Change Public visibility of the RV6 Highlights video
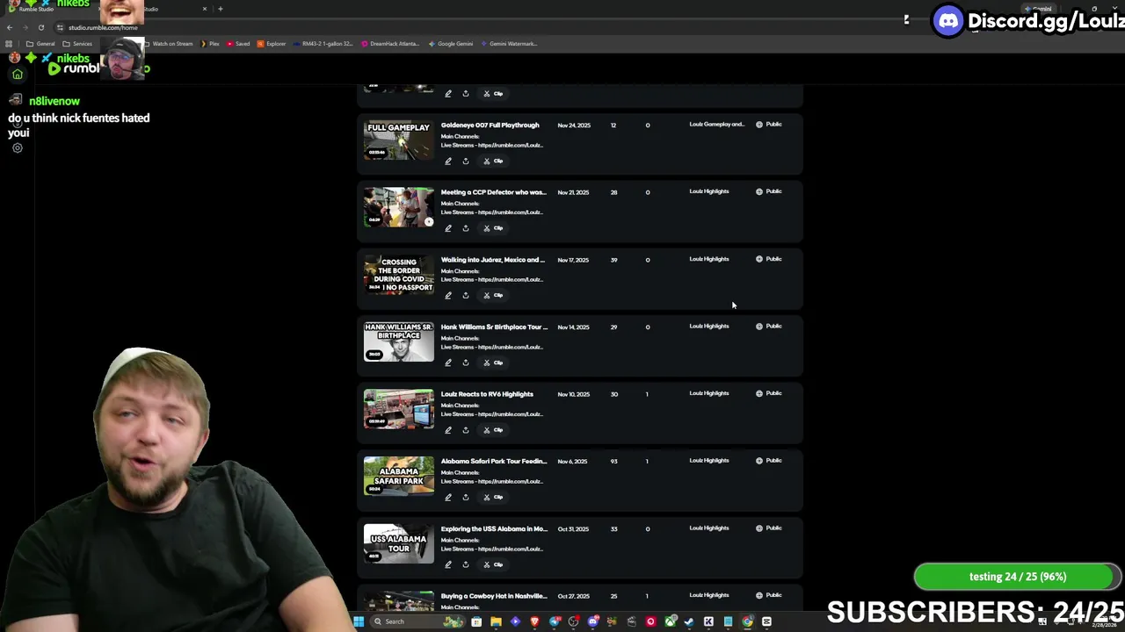The height and width of the screenshot is (632, 1125). pyautogui.click(x=768, y=393)
